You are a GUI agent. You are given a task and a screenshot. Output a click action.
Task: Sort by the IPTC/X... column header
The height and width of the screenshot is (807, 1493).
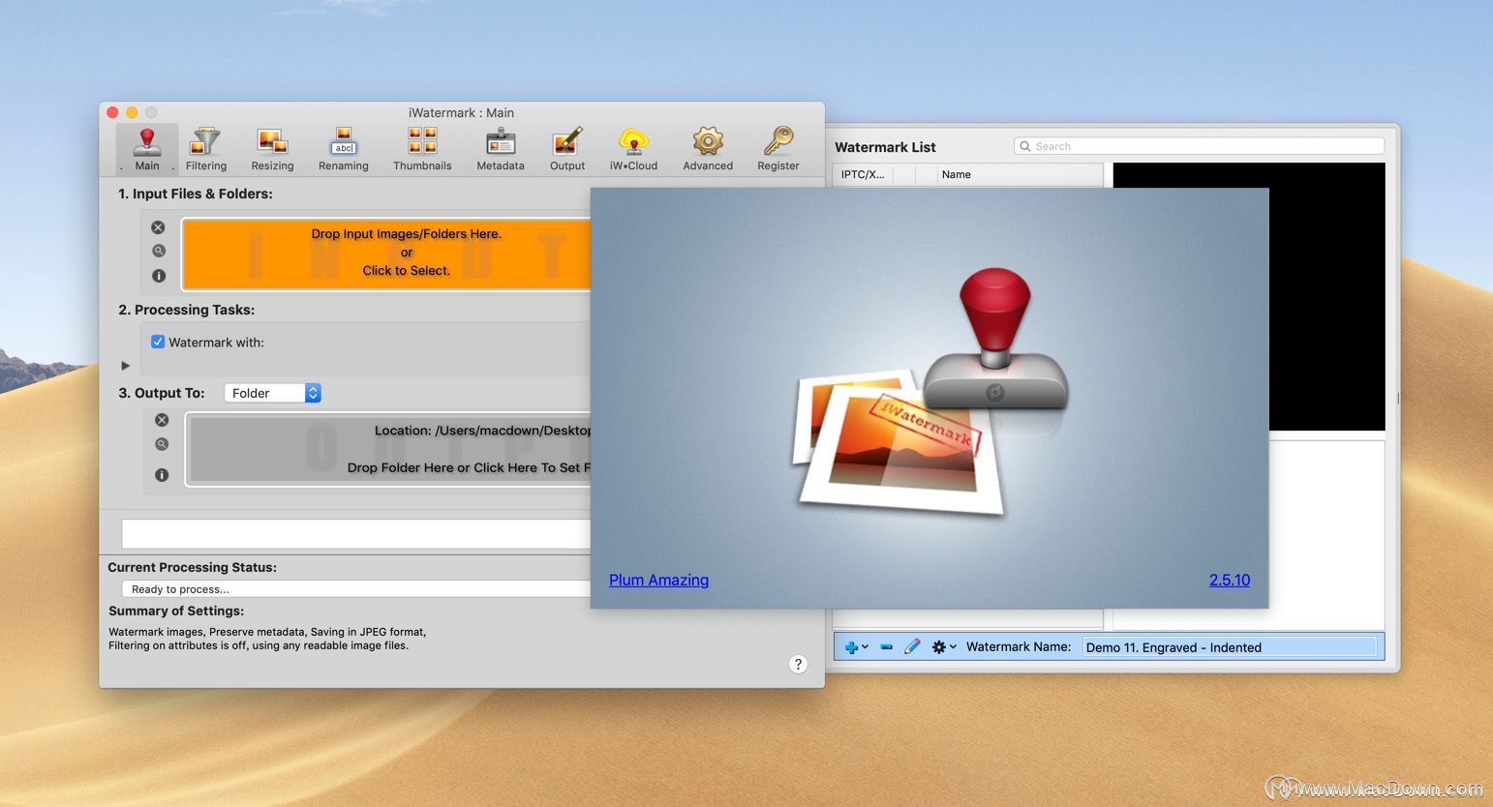862,174
